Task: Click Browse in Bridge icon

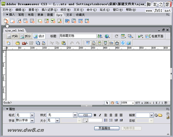Action: pos(25,43)
